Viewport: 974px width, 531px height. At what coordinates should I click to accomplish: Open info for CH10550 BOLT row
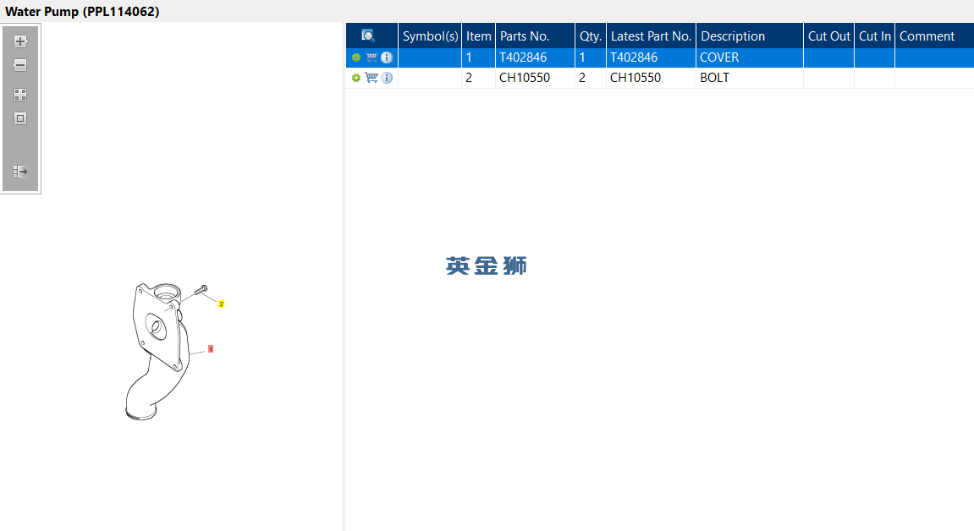(387, 78)
